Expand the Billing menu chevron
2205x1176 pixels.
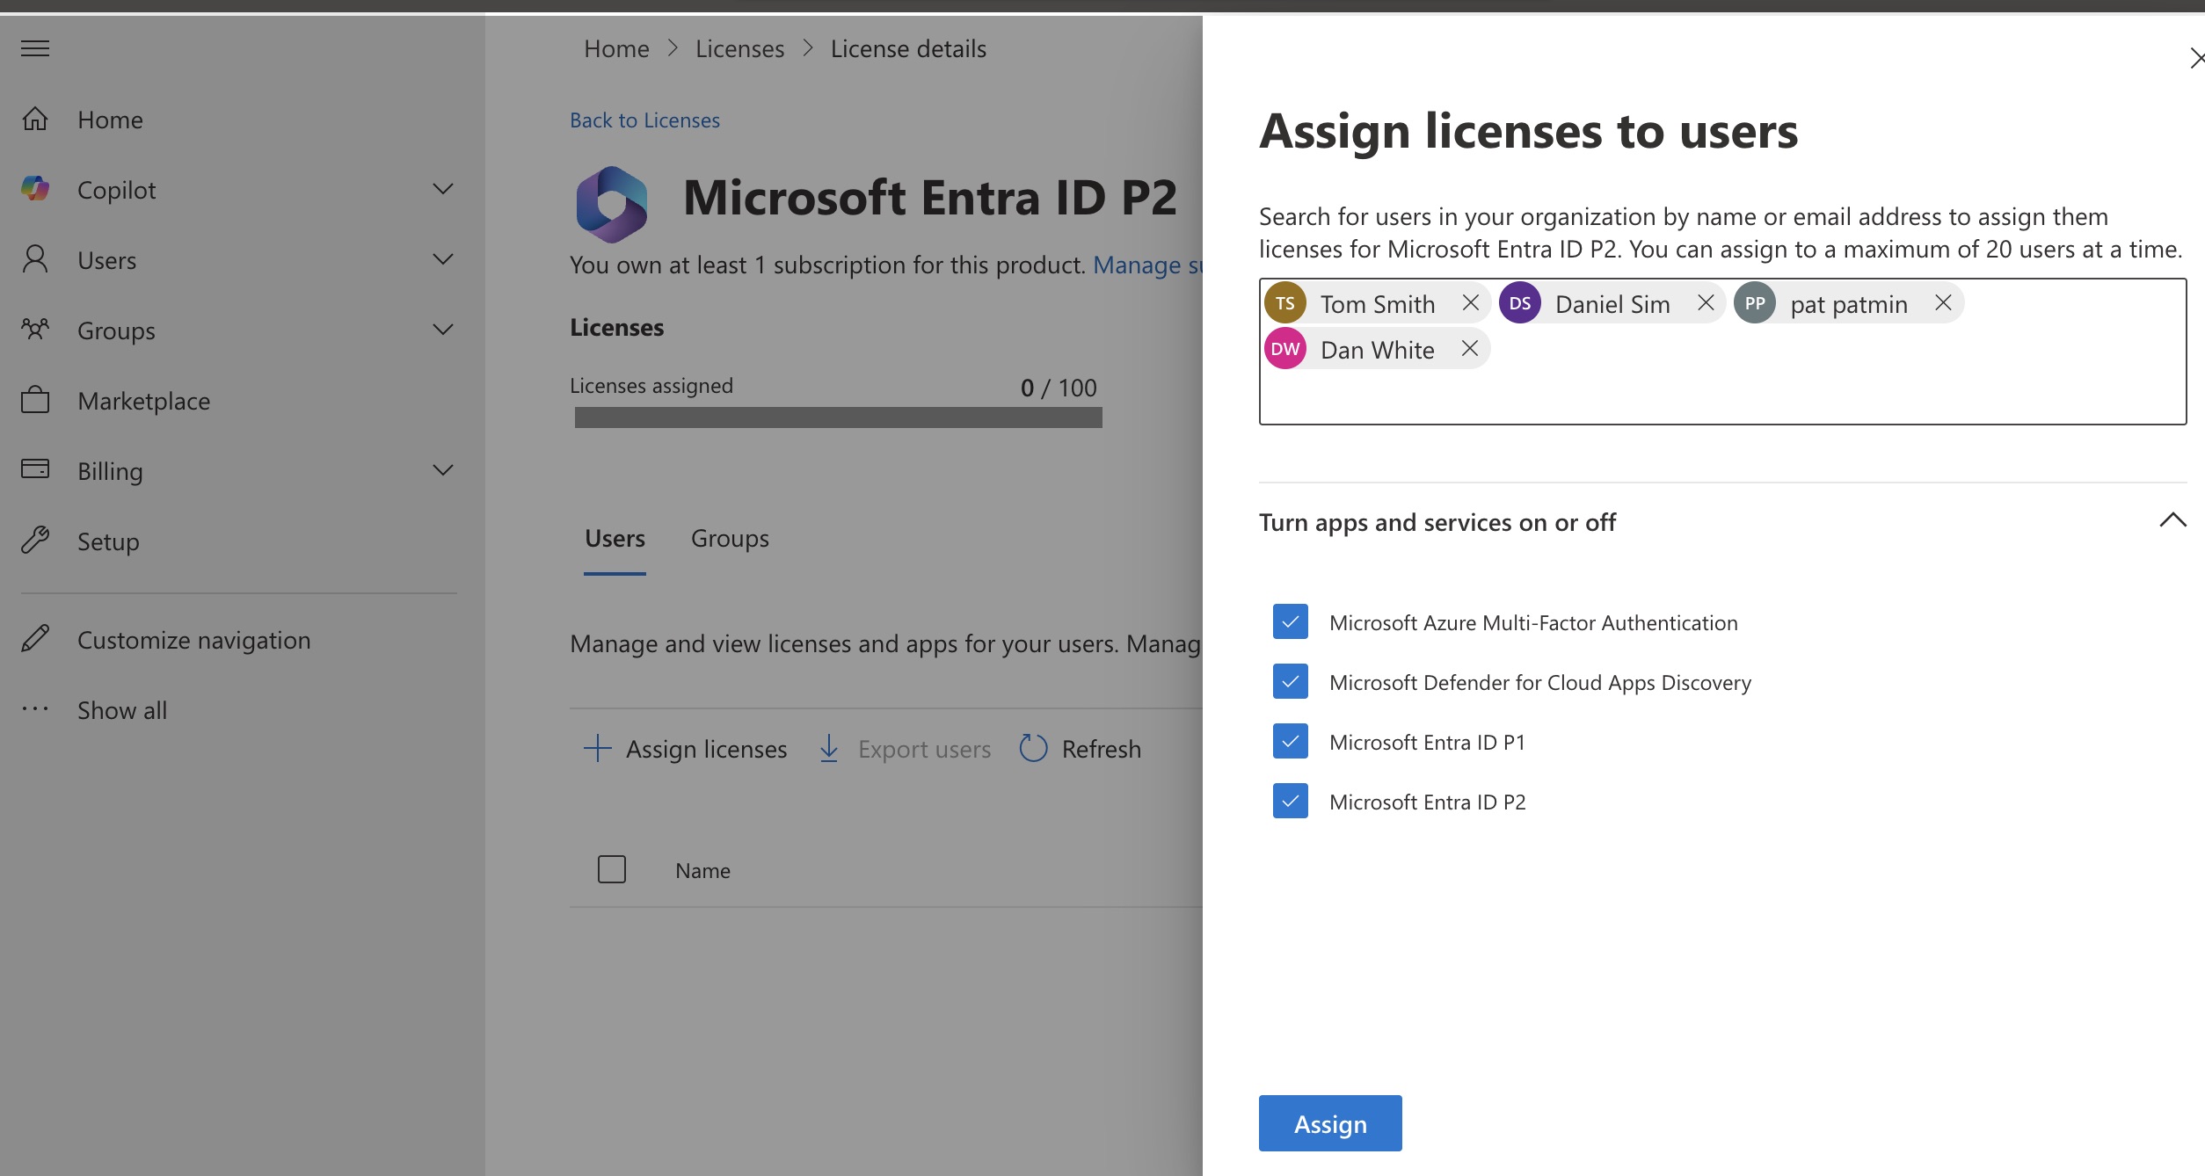tap(443, 470)
